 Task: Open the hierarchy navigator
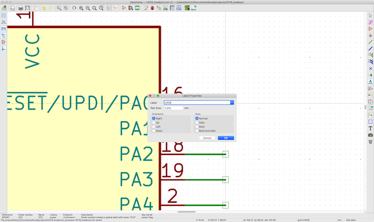[109, 8]
